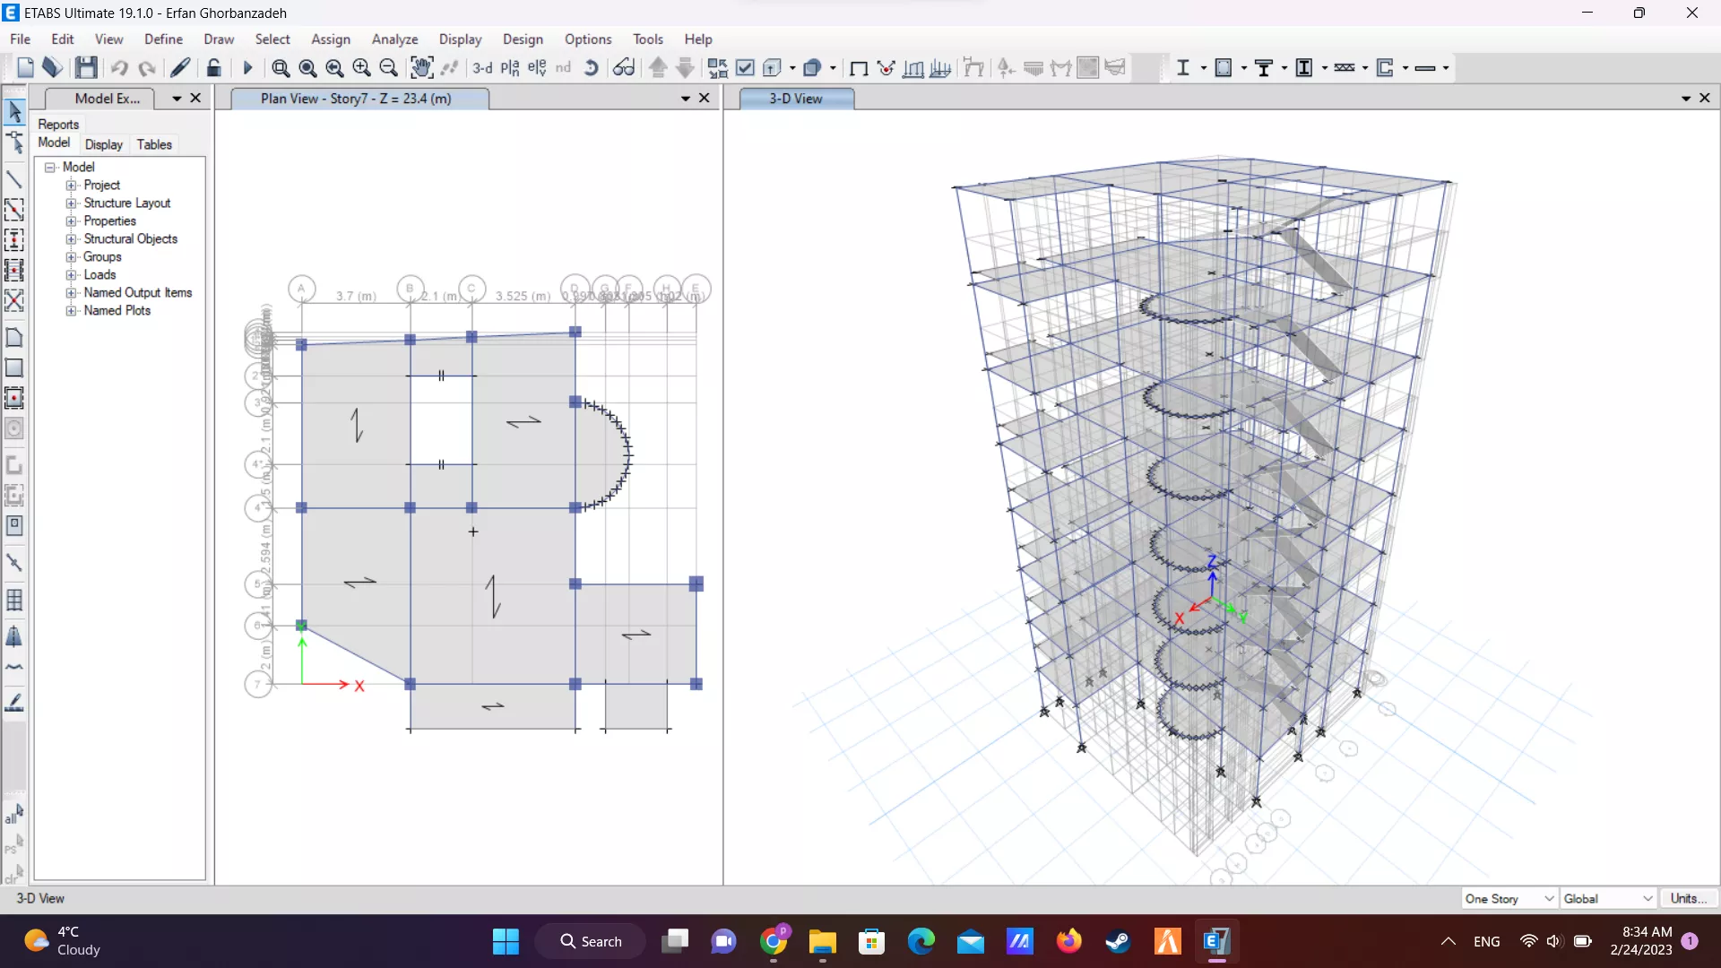Click the Run Analysis play icon
This screenshot has width=1721, height=968.
click(248, 67)
